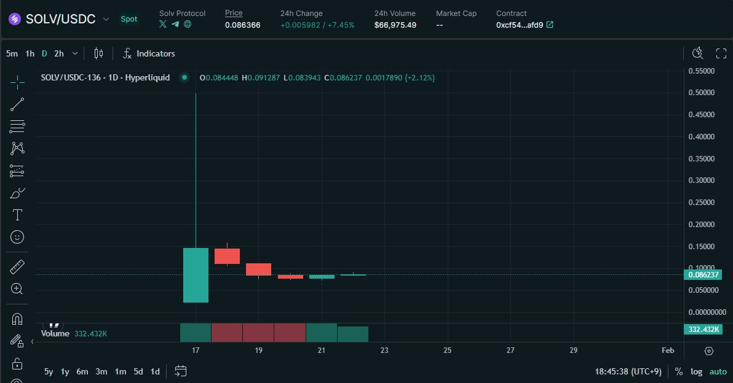Open Solv Protocol X (Twitter) page

pyautogui.click(x=163, y=25)
